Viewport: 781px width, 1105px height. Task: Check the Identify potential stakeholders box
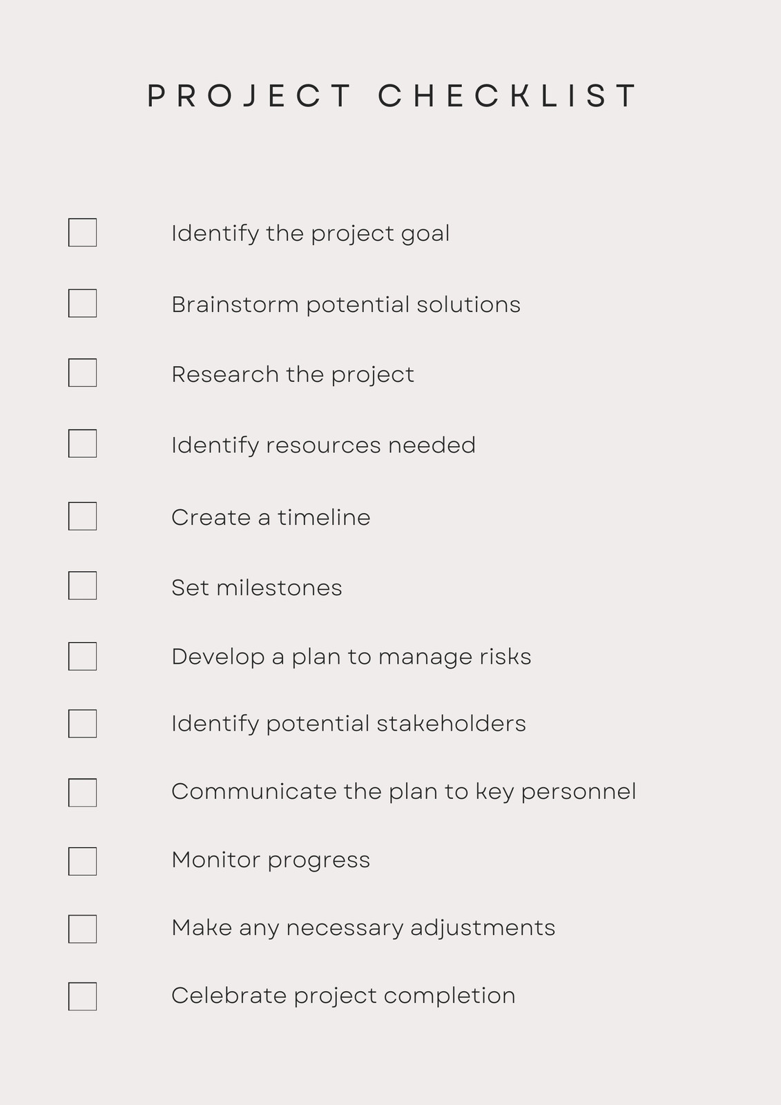coord(82,724)
